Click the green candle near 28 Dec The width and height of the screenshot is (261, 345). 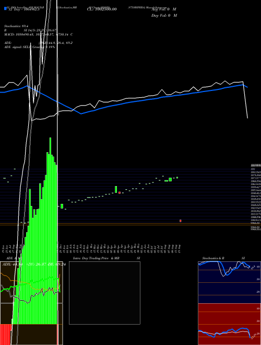(62, 206)
